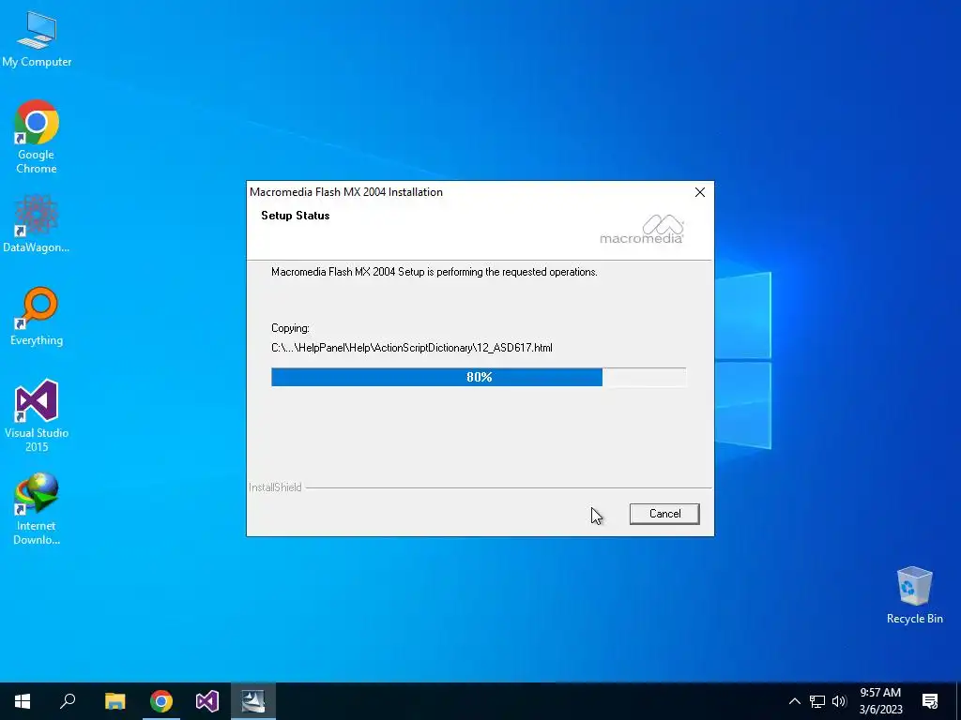The width and height of the screenshot is (961, 720).
Task: Click the Macromedia logo in the installer
Action: click(x=641, y=230)
